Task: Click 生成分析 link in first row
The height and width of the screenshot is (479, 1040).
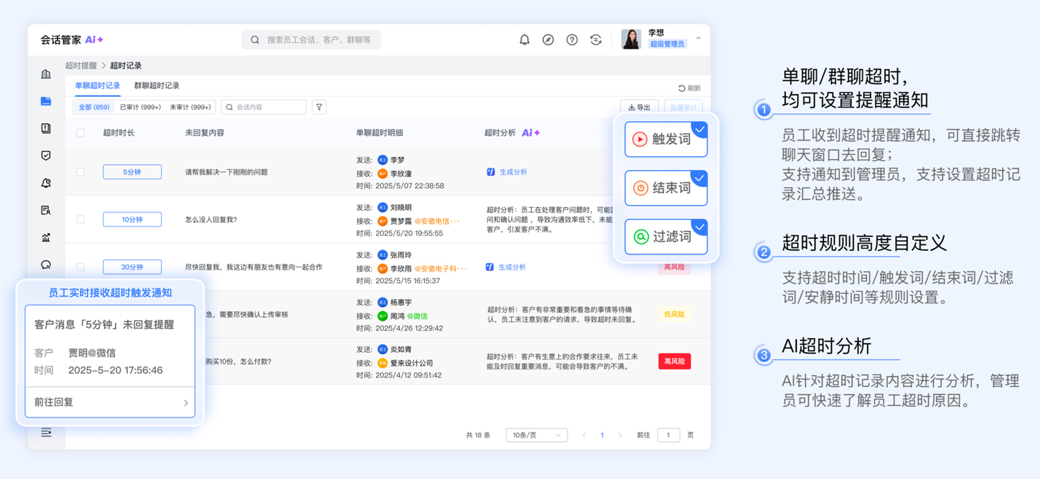Action: [513, 172]
